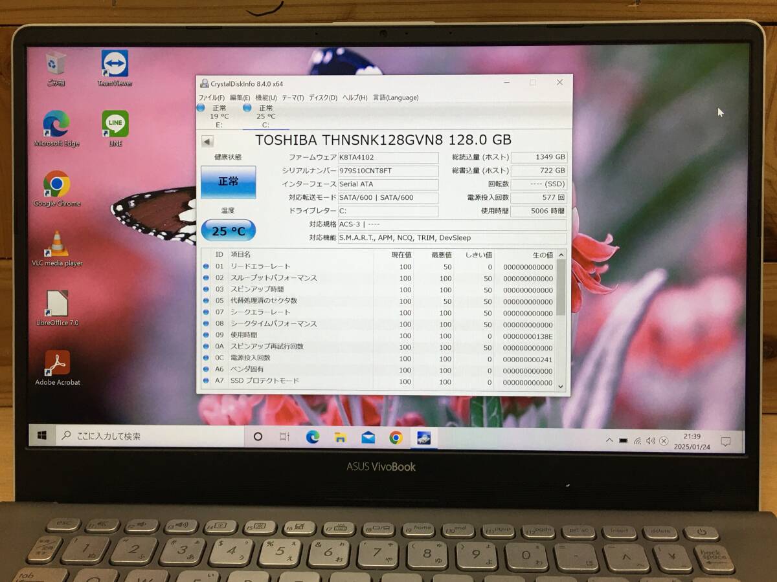Screen dimensions: 777x582
Task: Click the interface field Serial ATA
Action: click(x=388, y=184)
